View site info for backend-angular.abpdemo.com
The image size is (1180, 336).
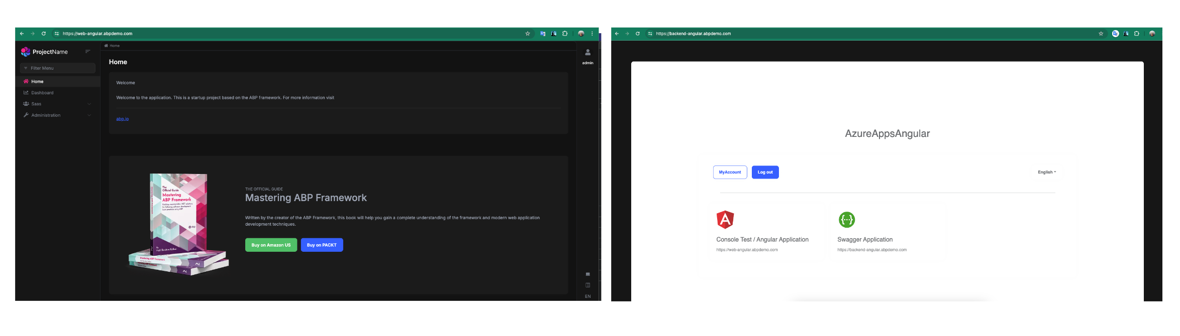tap(650, 34)
